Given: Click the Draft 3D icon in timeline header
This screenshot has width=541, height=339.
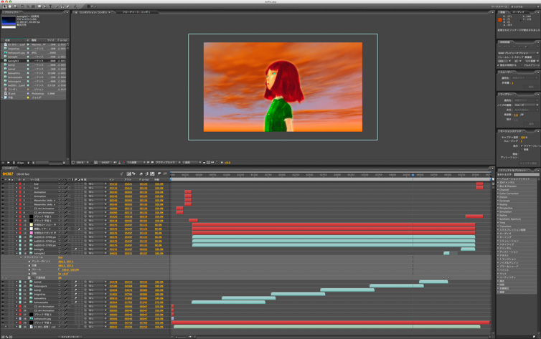Looking at the screenshot, I should point(134,174).
